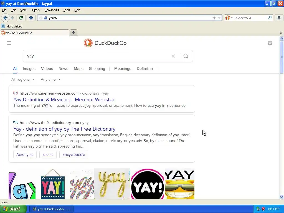Open the Help menu
The image size is (284, 213).
pyautogui.click(x=77, y=10)
